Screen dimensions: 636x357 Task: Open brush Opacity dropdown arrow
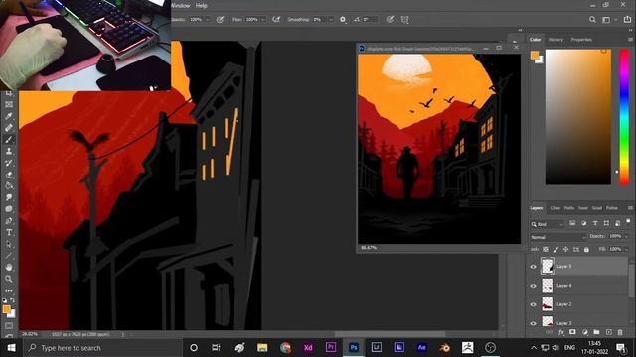(x=208, y=20)
